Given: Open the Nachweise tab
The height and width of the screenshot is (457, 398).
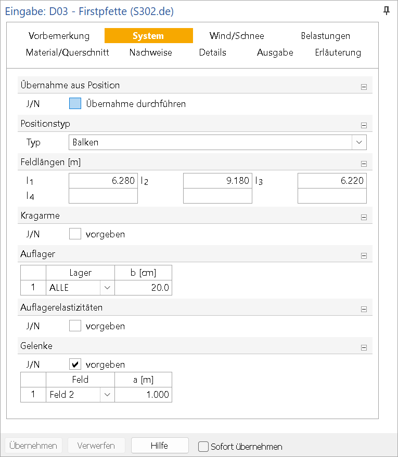Looking at the screenshot, I should (x=151, y=52).
